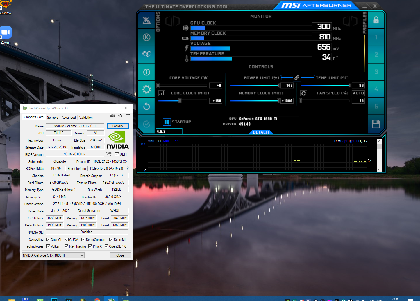
Task: Click the share BIOS export icon
Action: pyautogui.click(x=108, y=154)
